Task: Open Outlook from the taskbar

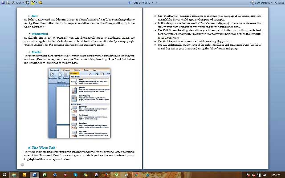Action: click(24, 175)
